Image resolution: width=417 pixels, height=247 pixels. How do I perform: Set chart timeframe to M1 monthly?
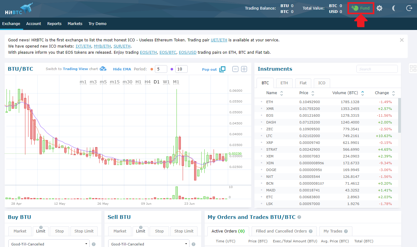tap(176, 82)
